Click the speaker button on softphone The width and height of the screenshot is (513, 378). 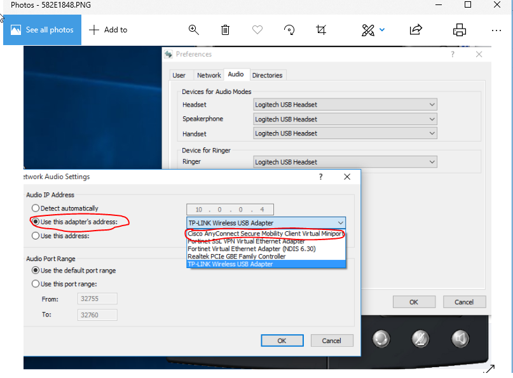pyautogui.click(x=460, y=339)
